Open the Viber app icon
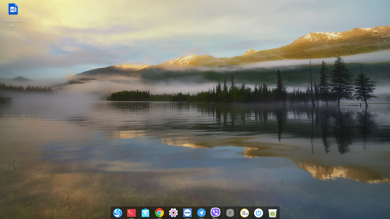 point(215,213)
